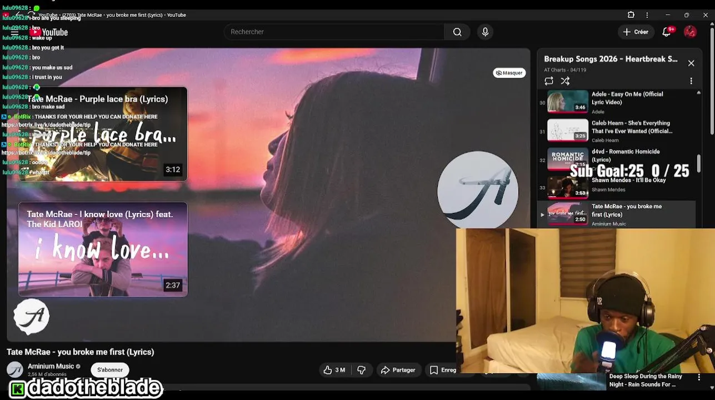715x400 pixels.
Task: Select Tate McRae - you broke me first playlist row
Action: [x=617, y=214]
